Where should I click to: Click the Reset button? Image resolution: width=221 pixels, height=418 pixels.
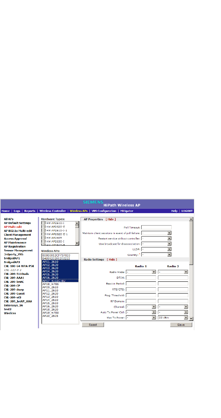(x=93, y=325)
